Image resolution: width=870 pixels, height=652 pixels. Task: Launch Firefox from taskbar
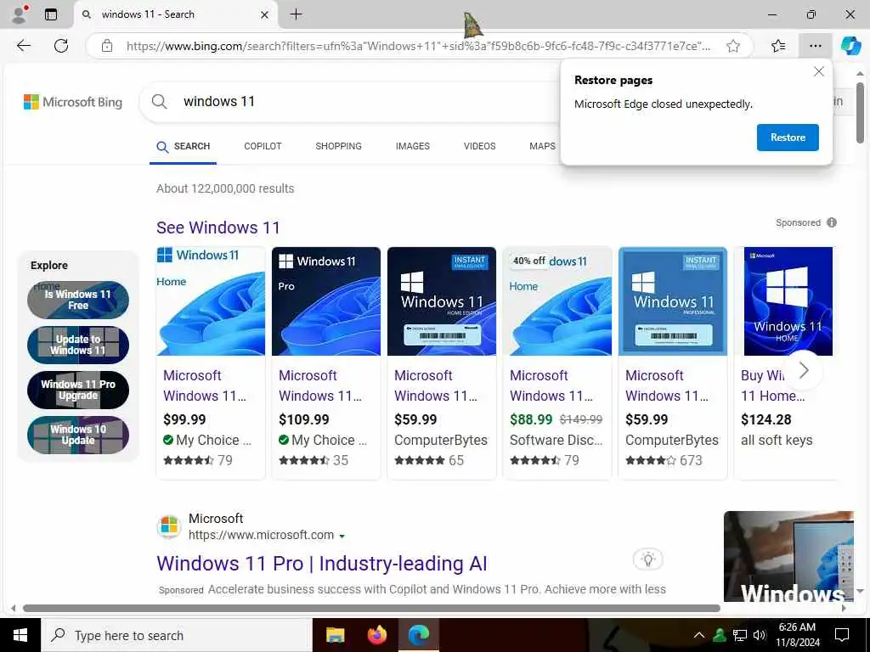click(376, 635)
